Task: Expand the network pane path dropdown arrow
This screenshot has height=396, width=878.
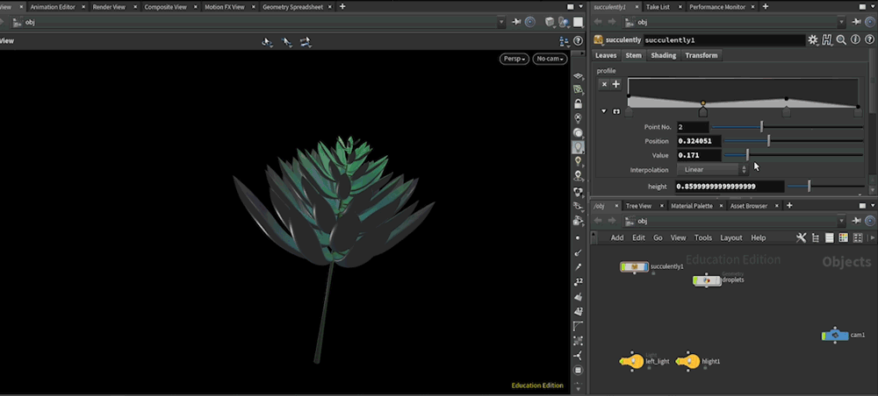Action: (841, 221)
